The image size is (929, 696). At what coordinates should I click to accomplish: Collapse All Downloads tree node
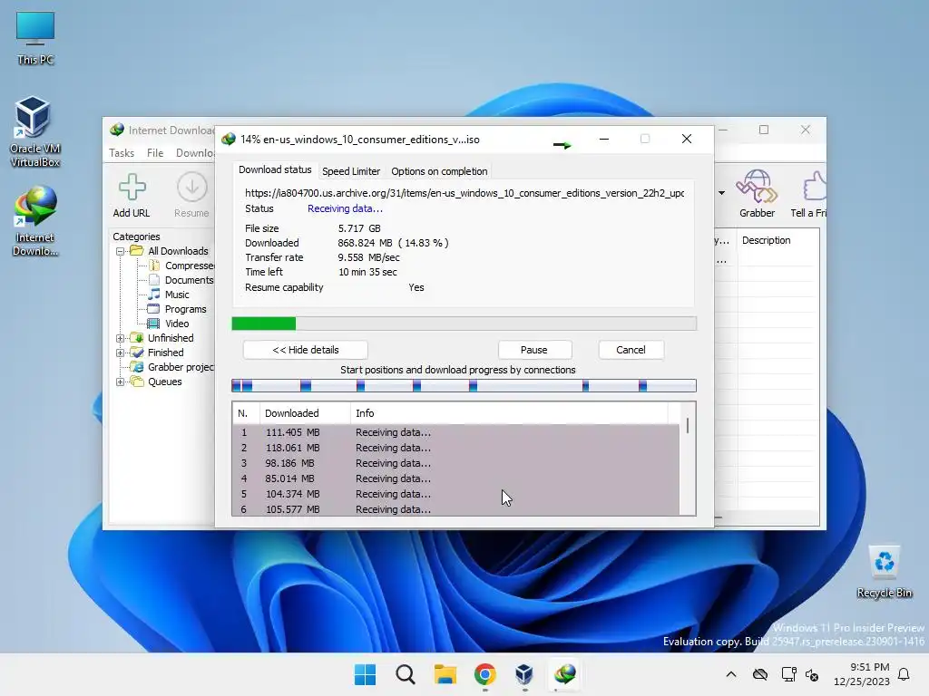click(121, 251)
